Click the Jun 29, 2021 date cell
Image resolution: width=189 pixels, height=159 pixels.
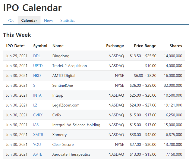(x=17, y=56)
